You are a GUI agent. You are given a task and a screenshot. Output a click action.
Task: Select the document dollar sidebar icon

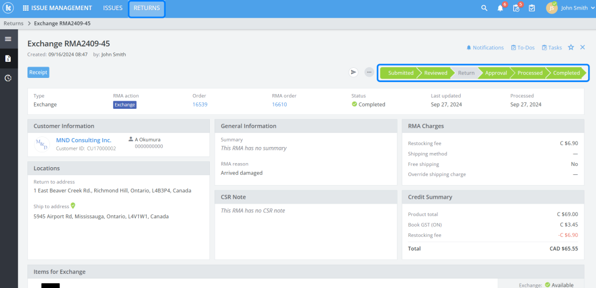[8, 58]
